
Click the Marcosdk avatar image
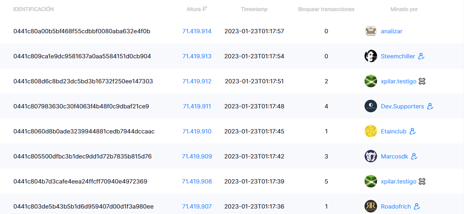pos(370,156)
